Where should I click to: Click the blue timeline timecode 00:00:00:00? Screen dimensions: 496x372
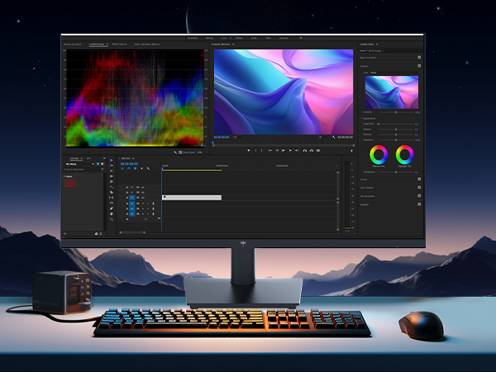130,164
